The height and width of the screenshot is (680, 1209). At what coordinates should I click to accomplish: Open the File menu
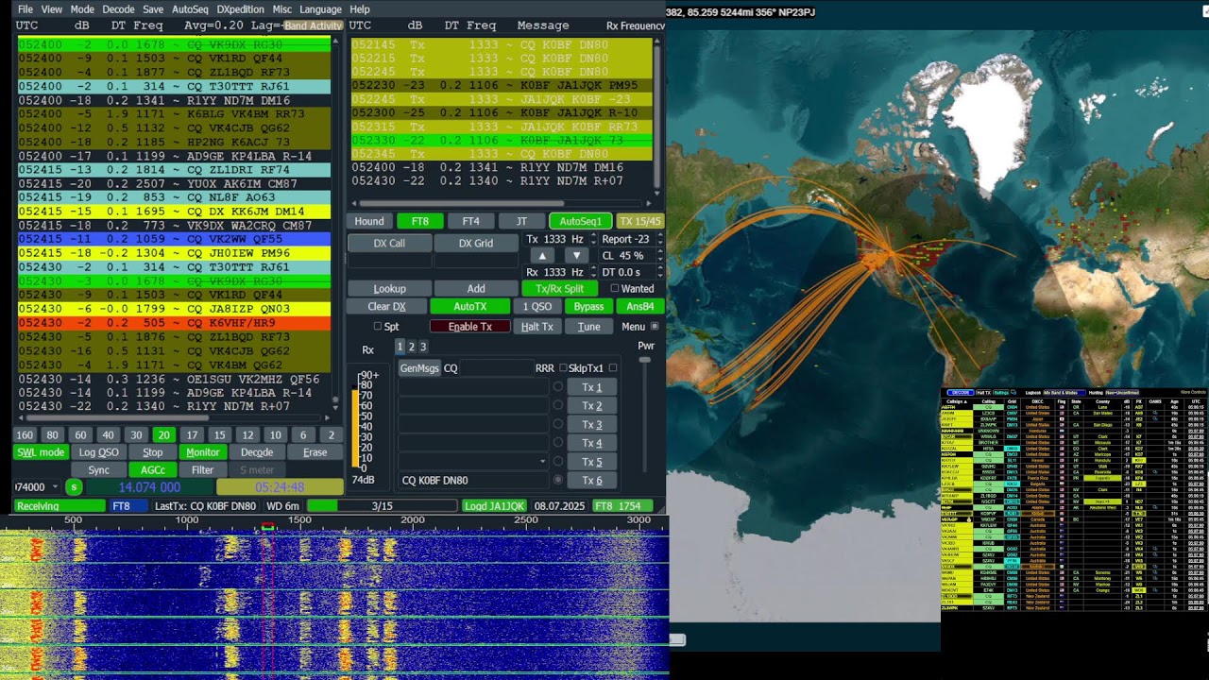(x=26, y=9)
